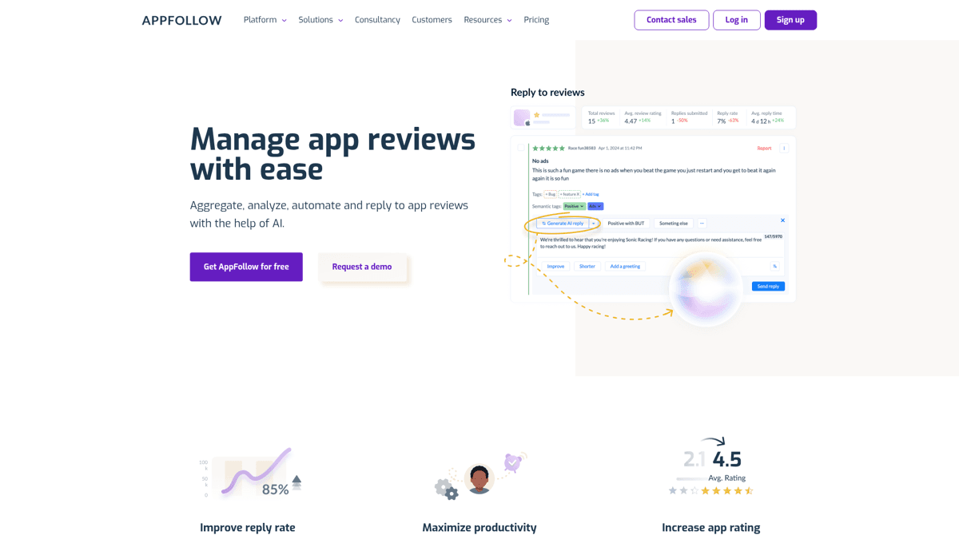Screen dimensions: 959x539
Task: Click the Add tag link
Action: tap(591, 194)
